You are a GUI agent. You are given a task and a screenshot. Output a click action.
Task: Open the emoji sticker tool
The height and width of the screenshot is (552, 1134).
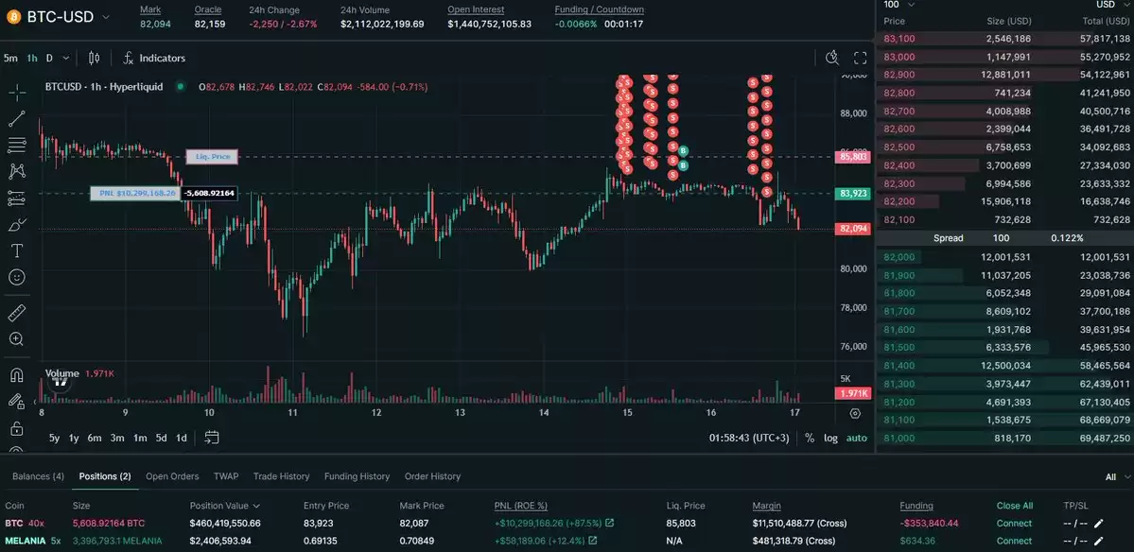click(17, 277)
